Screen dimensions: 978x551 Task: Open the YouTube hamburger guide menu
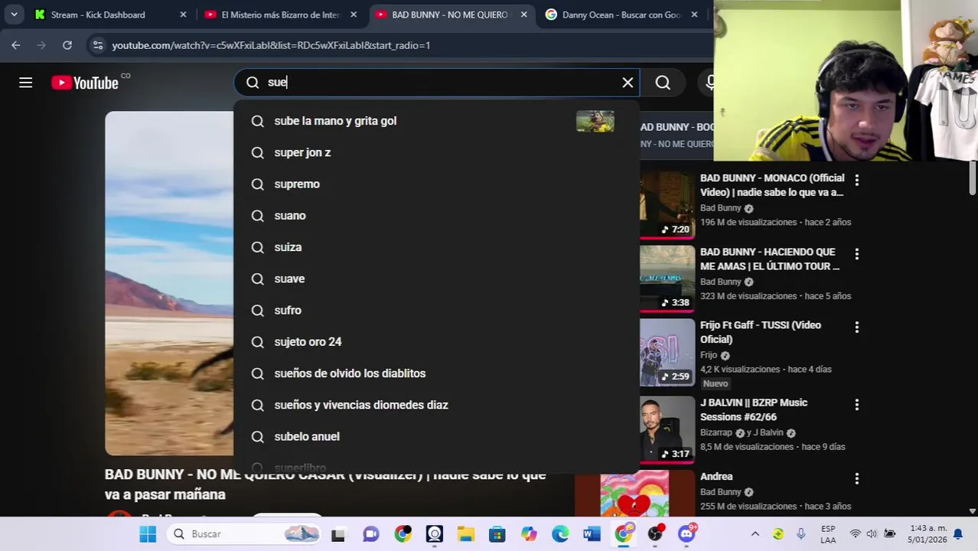click(x=26, y=83)
